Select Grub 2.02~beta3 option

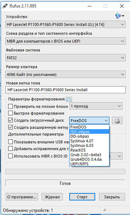tap(90, 155)
